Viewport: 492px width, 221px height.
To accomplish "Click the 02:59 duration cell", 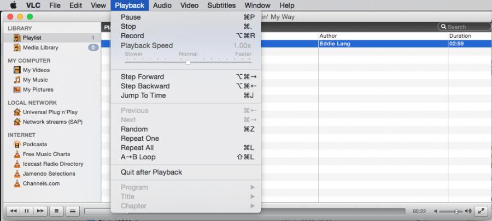I will tap(470, 44).
